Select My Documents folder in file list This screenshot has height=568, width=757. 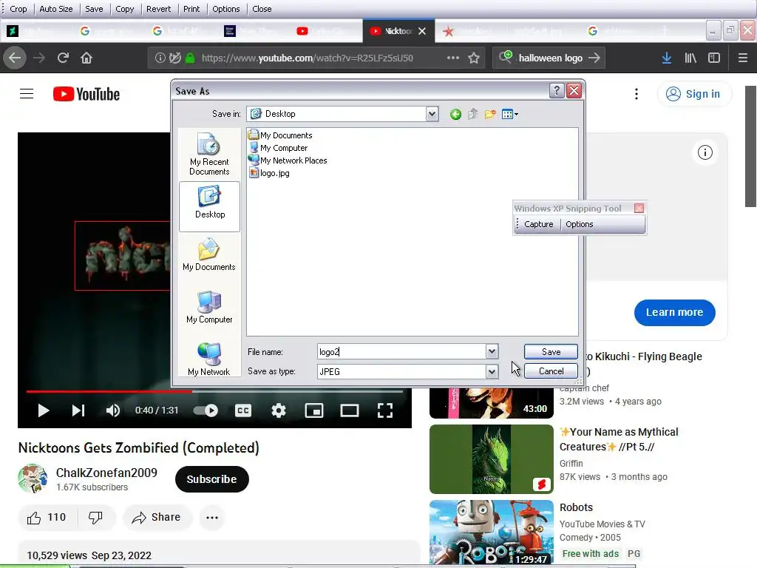(280, 135)
